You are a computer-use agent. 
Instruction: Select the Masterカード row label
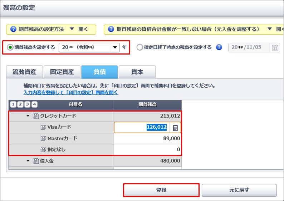62,138
